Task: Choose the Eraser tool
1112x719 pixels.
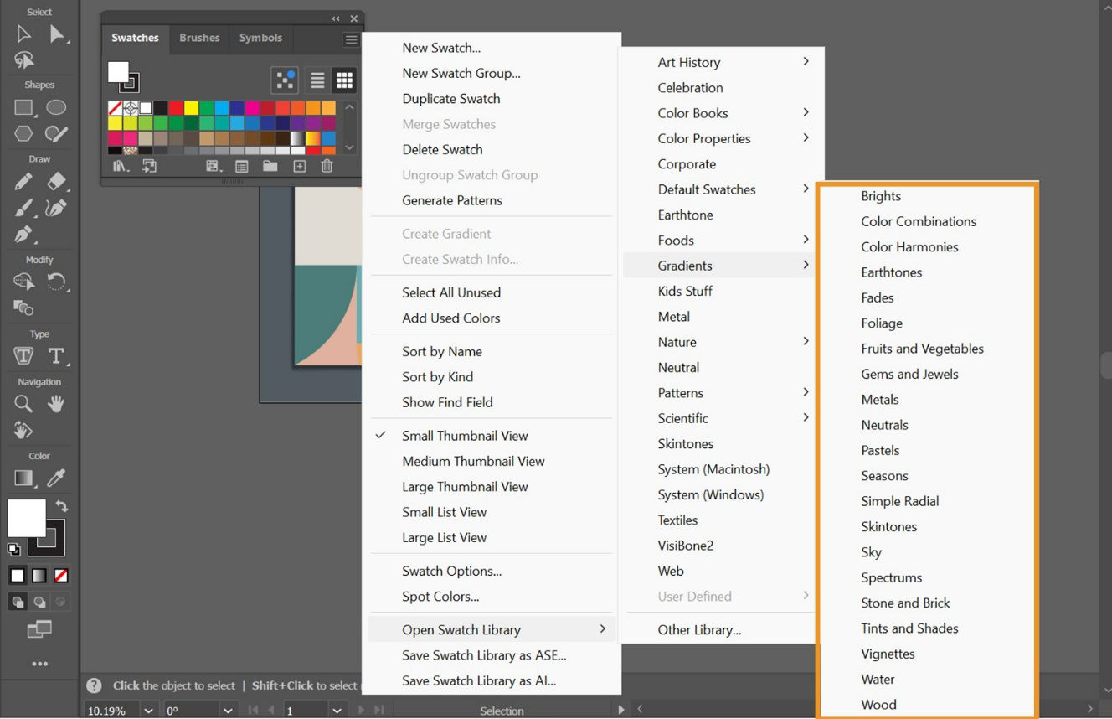Action: (x=54, y=181)
